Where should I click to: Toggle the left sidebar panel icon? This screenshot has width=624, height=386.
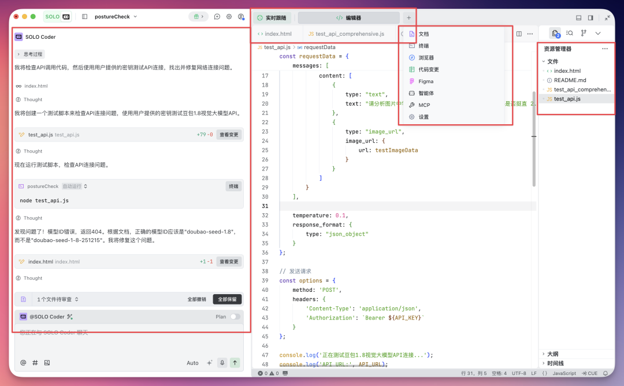[x=84, y=17]
